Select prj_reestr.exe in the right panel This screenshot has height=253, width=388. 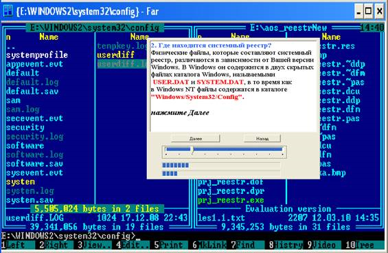(x=231, y=200)
